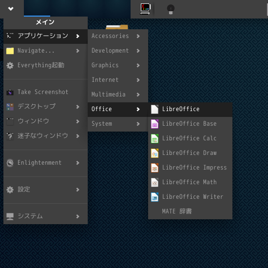The width and height of the screenshot is (268, 268).
Task: Click Everything起動 menu entry
Action: click(x=45, y=65)
